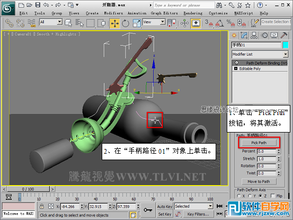This screenshot has width=293, height=220.
Task: Toggle the Selection Lock padlock icon
Action: (42, 206)
